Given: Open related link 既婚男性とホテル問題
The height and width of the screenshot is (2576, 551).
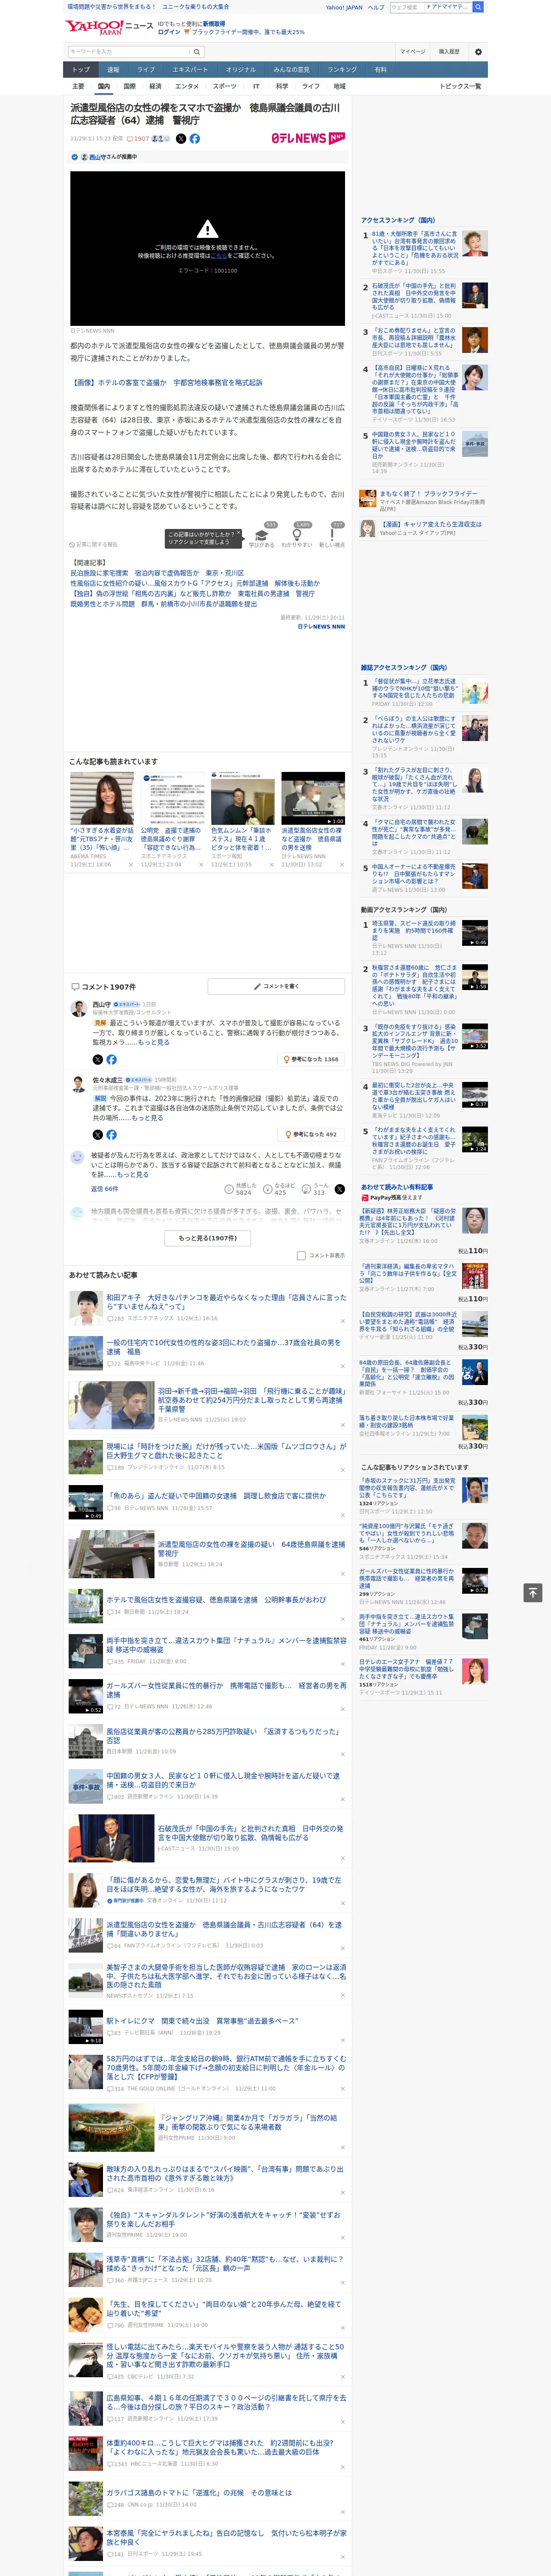Looking at the screenshot, I should pos(163,603).
